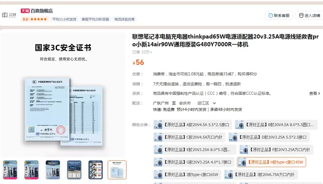Open third product thumbnail in gallery

pyautogui.click(x=53, y=170)
